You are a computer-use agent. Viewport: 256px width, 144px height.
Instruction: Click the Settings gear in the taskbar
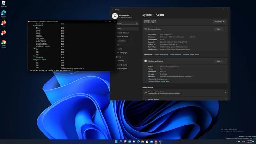(x=160, y=142)
